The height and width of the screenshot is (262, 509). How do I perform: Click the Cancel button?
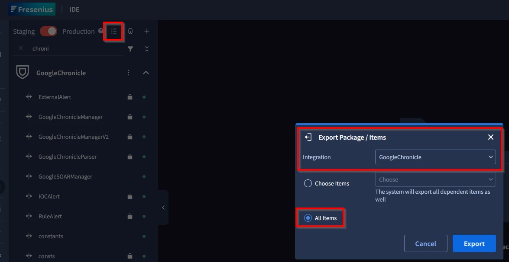coord(425,243)
